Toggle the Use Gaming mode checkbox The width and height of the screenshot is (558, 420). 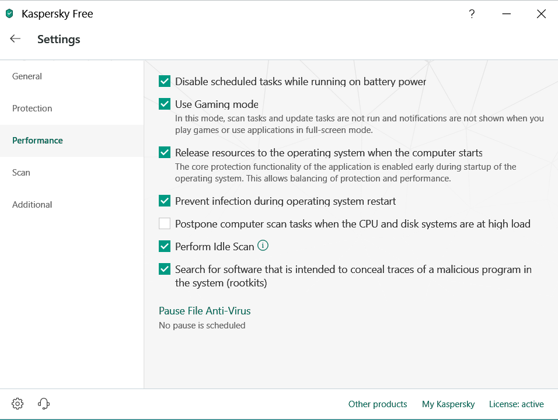pos(165,104)
